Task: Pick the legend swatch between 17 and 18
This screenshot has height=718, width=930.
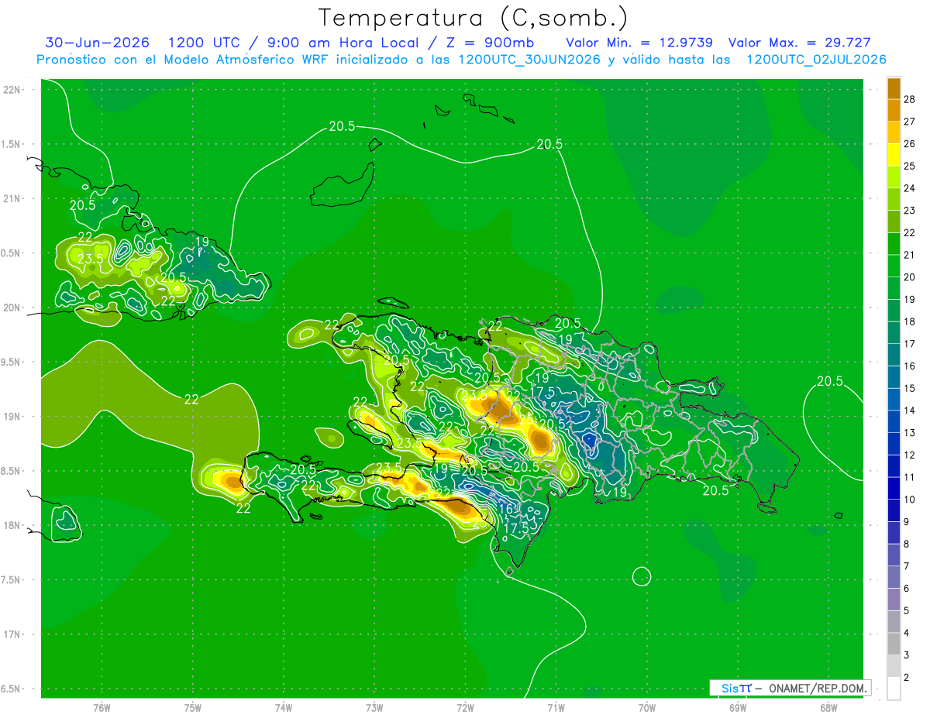Action: (894, 333)
